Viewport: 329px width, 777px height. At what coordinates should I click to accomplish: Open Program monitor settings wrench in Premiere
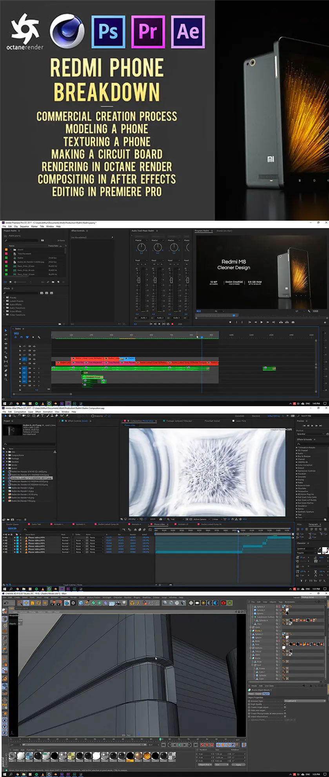click(309, 311)
